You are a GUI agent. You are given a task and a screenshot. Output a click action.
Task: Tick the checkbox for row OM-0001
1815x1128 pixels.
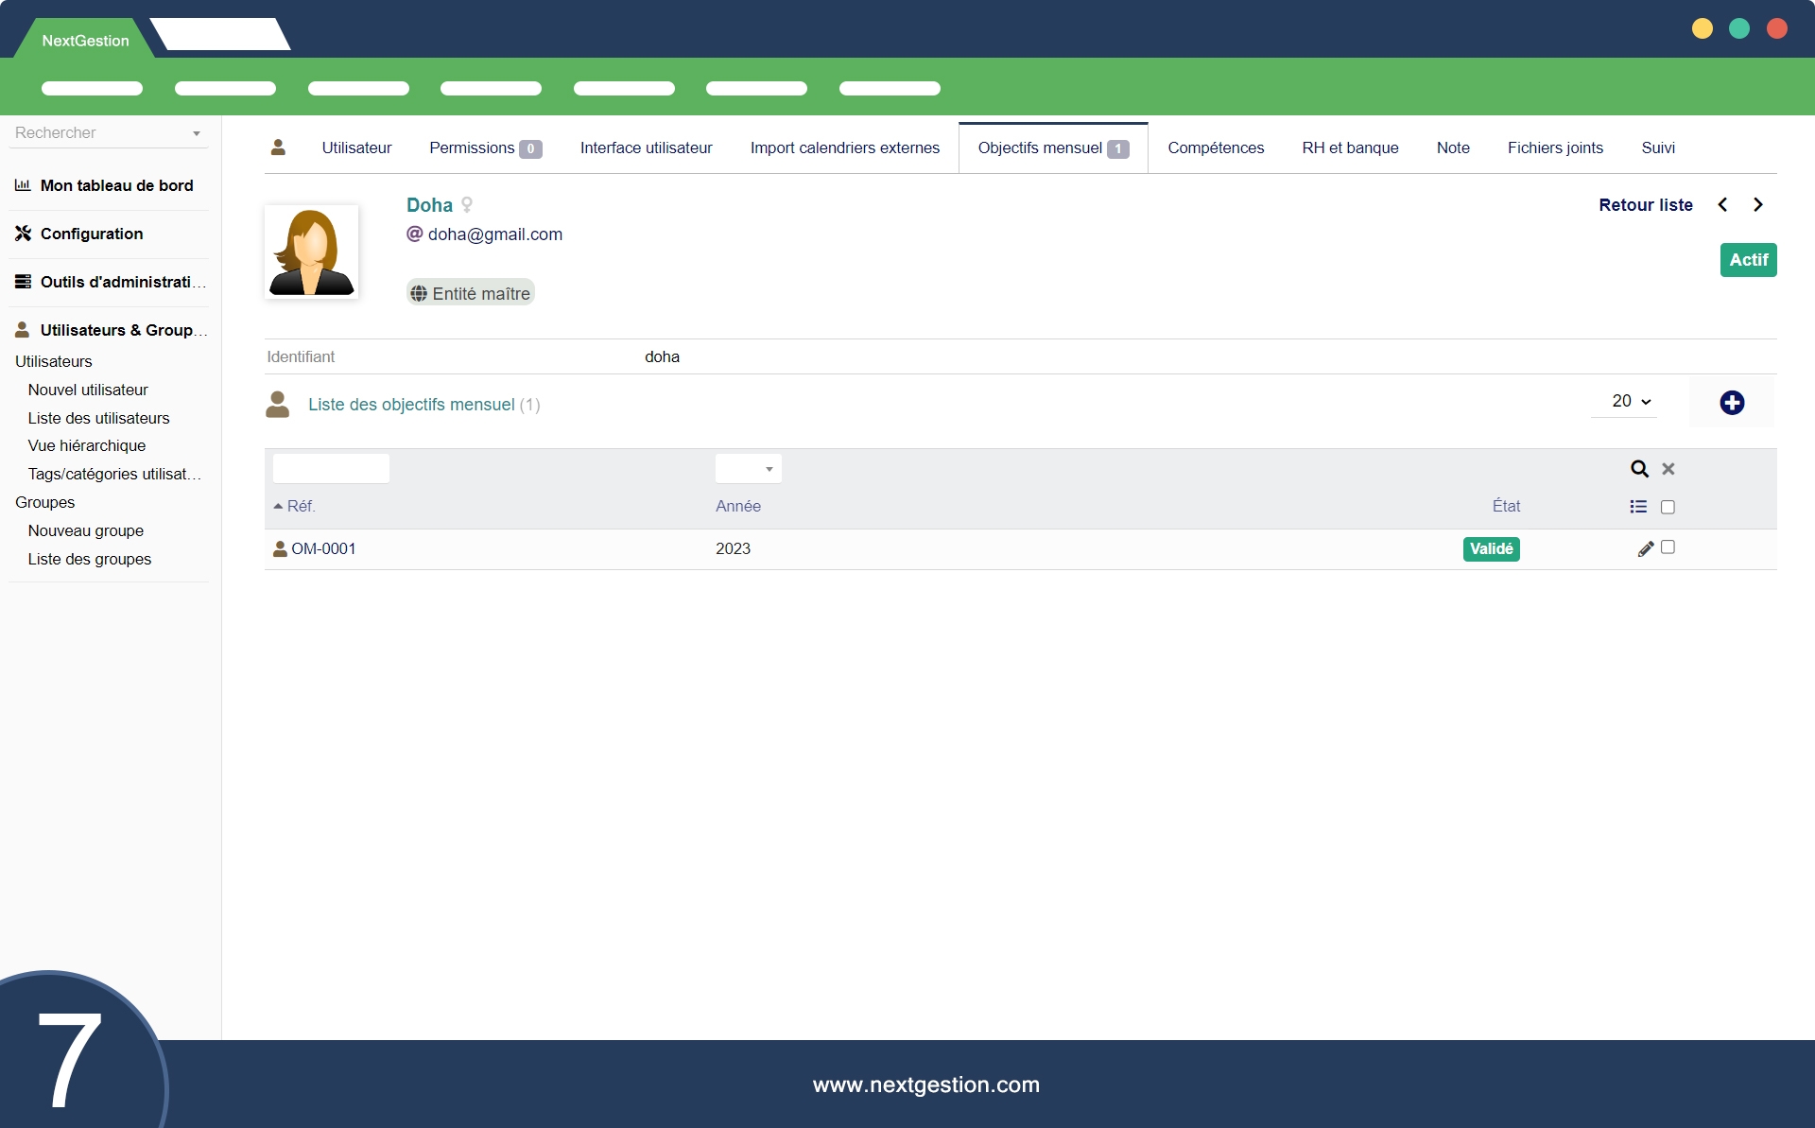tap(1668, 547)
